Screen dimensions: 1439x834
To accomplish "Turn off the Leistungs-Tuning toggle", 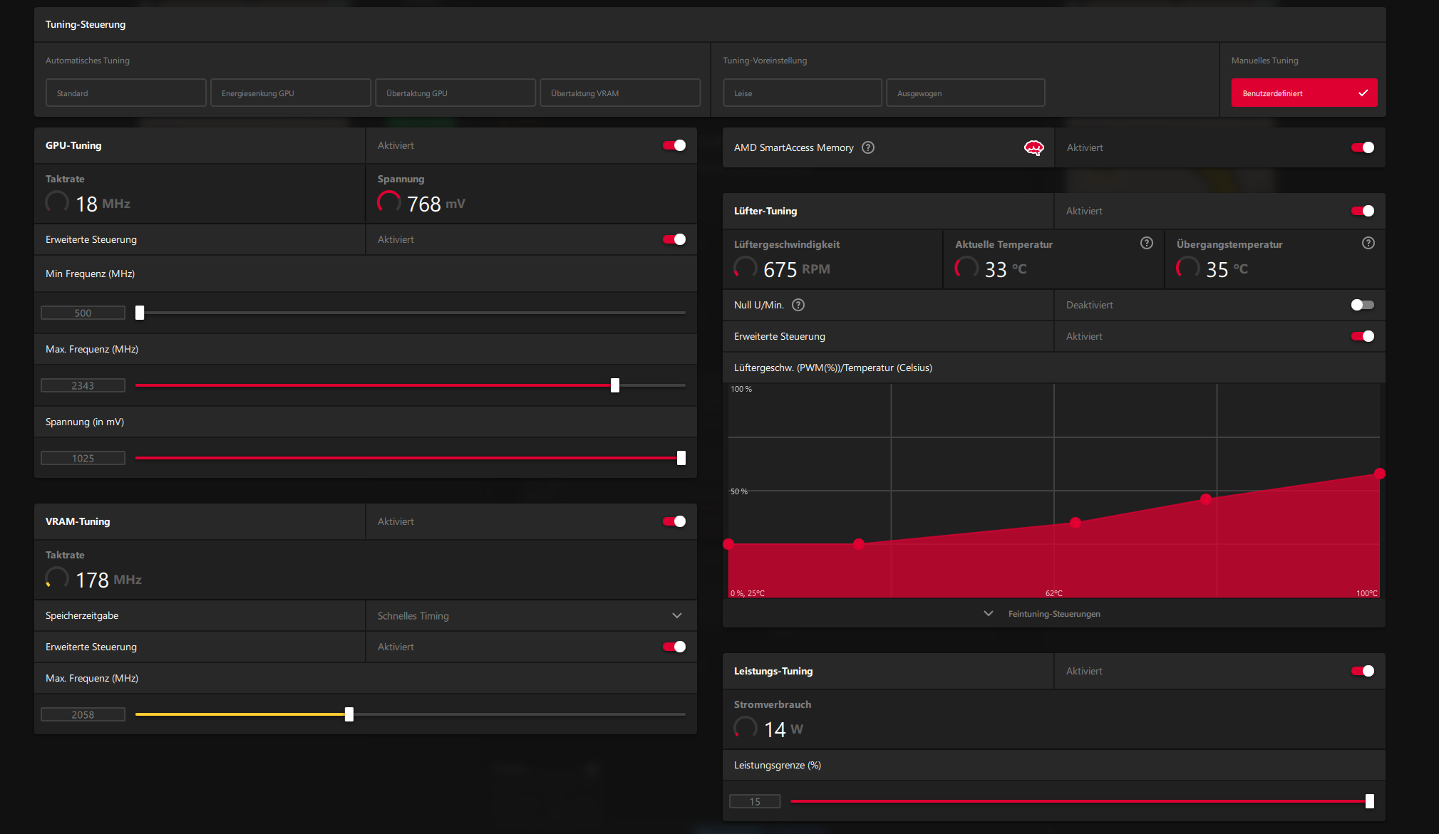I will pyautogui.click(x=1362, y=671).
